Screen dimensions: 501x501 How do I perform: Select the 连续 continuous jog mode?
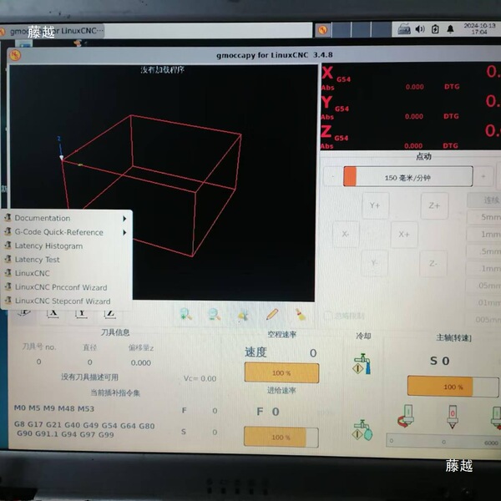pyautogui.click(x=484, y=200)
